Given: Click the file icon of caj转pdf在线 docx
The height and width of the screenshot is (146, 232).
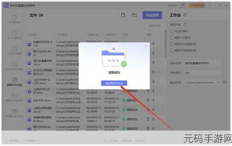Looking at the screenshot, I should click(29, 110).
